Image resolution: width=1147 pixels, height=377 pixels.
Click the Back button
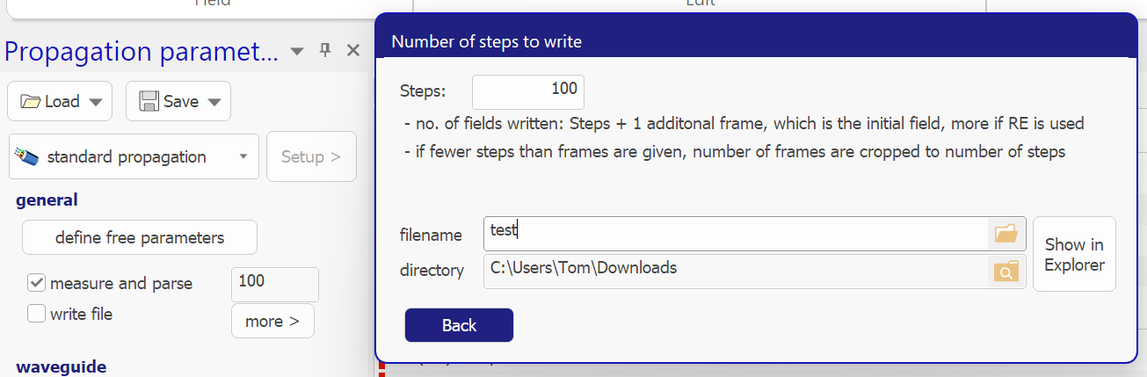459,325
